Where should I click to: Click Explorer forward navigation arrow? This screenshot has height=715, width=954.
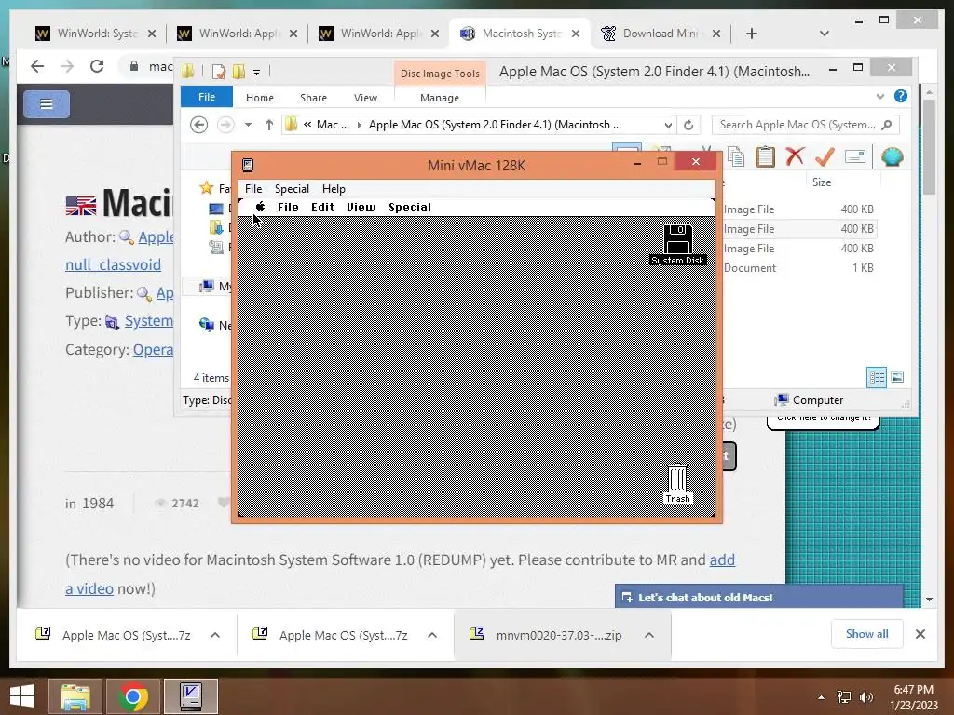point(225,125)
